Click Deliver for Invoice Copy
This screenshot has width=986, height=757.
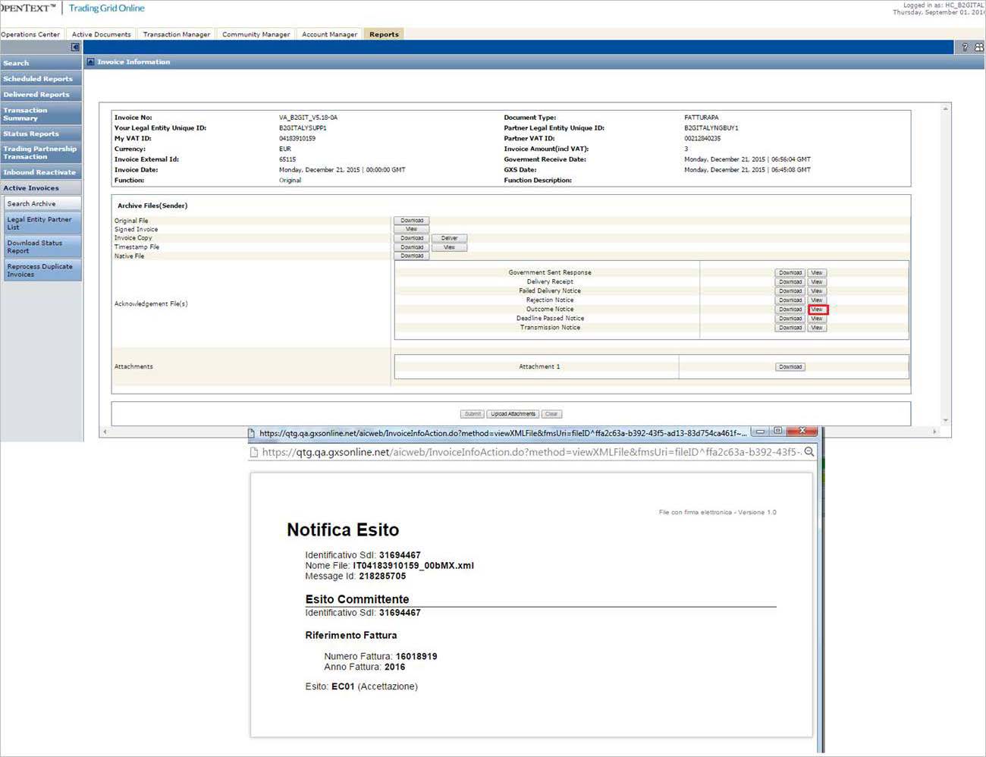[450, 238]
